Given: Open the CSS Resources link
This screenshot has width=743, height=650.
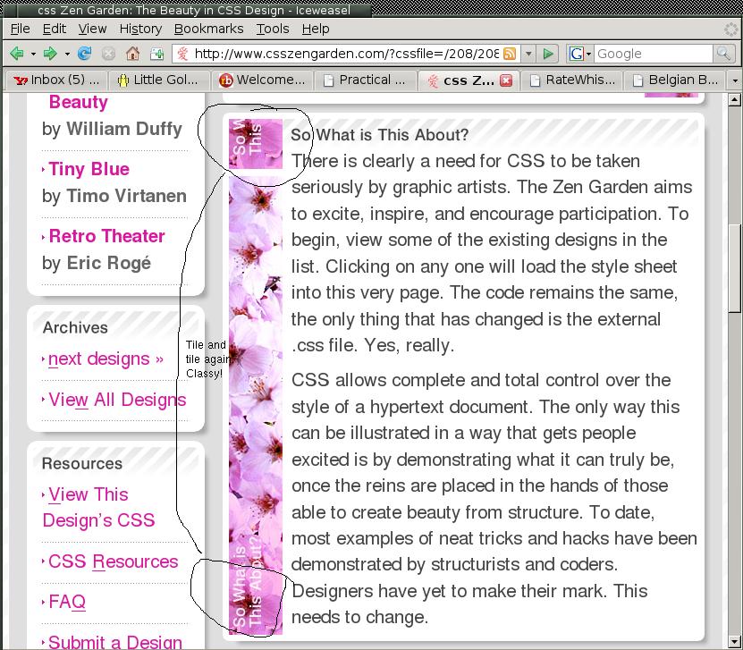Looking at the screenshot, I should click(x=113, y=561).
